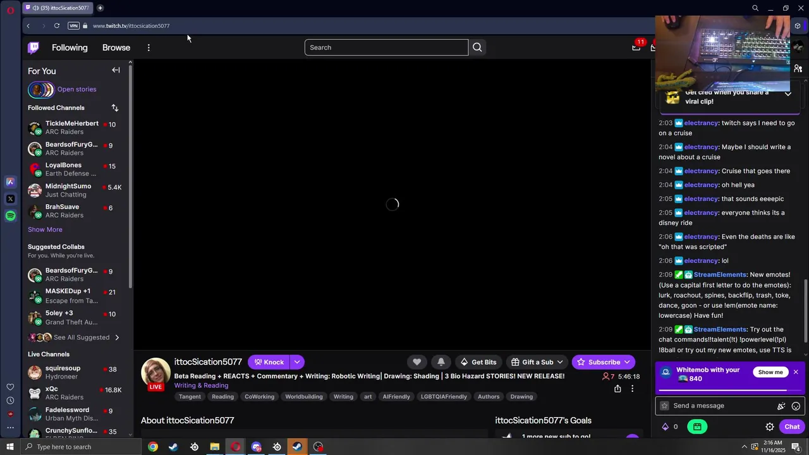Open the Opera sidebar Spotify icon
This screenshot has height=455, width=809.
tap(10, 216)
